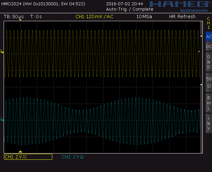Toggle BWL bandwidth limit
This screenshot has width=212, height=172.
coord(209,103)
